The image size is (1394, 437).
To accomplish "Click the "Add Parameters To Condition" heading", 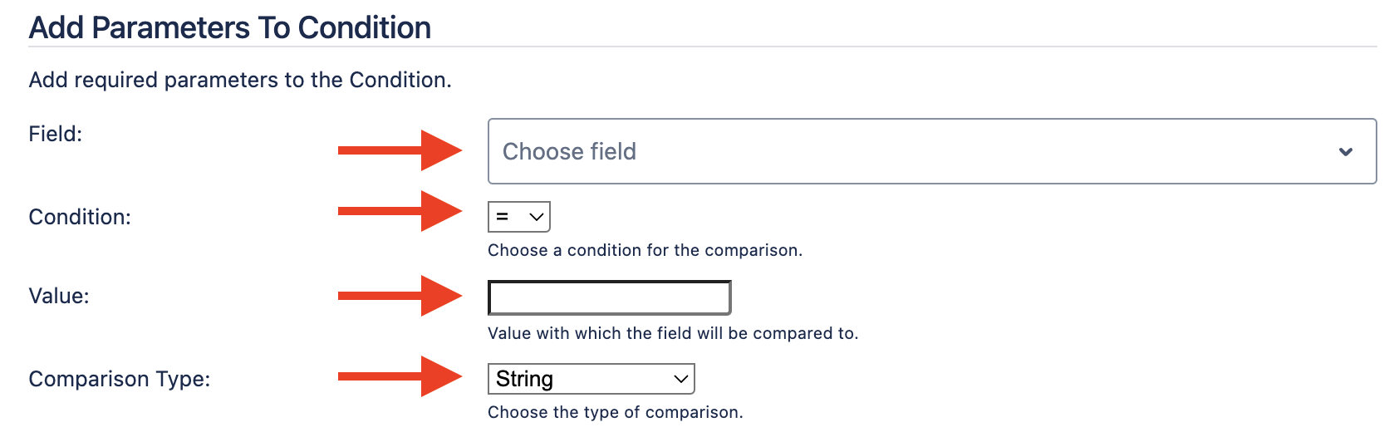I will click(230, 27).
